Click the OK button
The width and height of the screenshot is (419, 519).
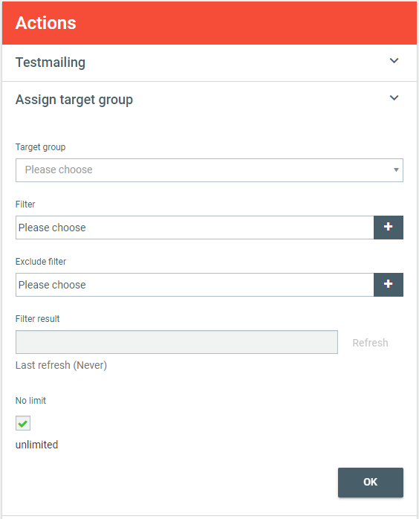371,483
